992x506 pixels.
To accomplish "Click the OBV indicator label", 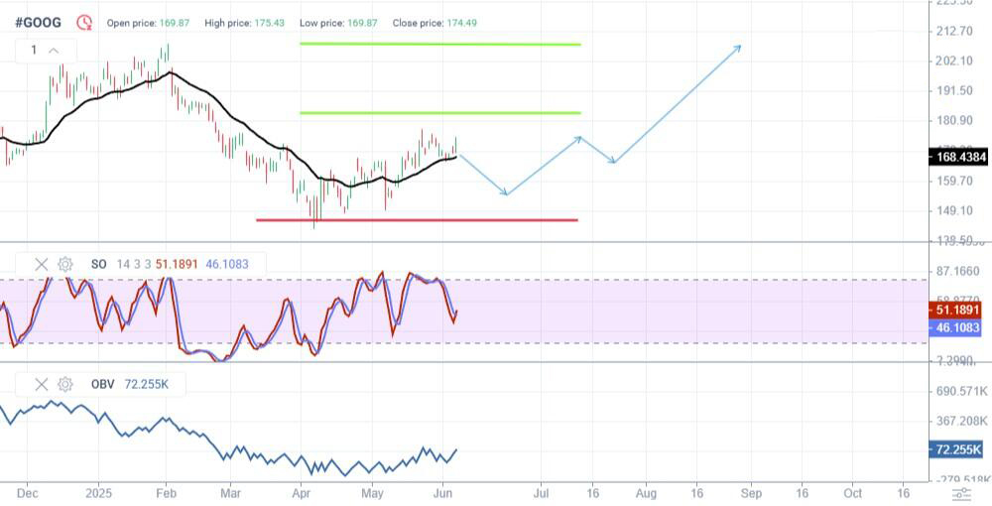I will click(102, 384).
